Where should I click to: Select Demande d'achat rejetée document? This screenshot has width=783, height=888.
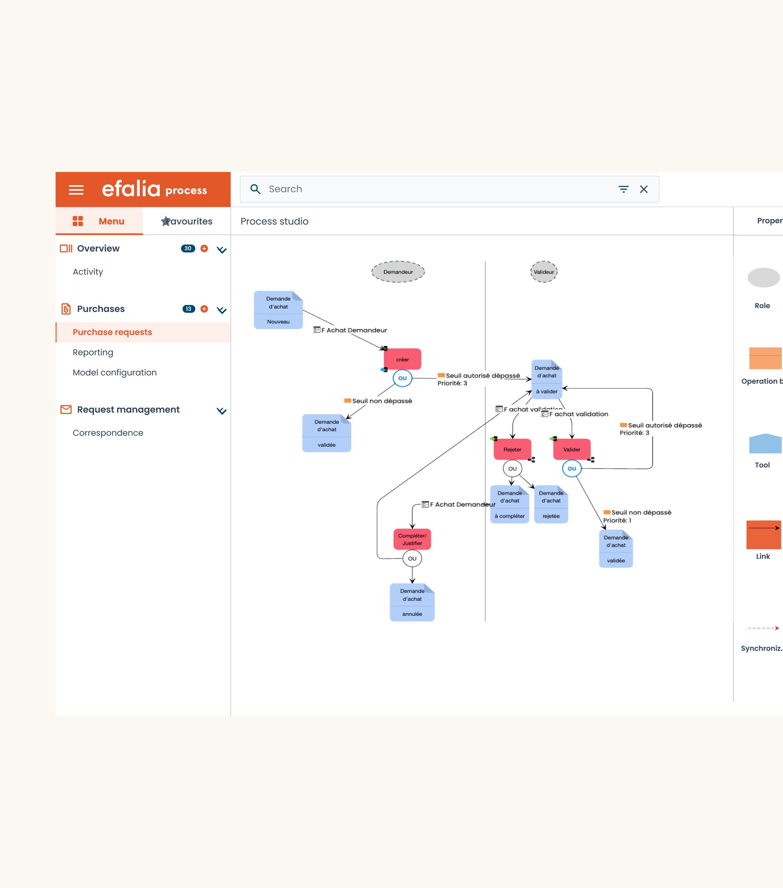[551, 504]
